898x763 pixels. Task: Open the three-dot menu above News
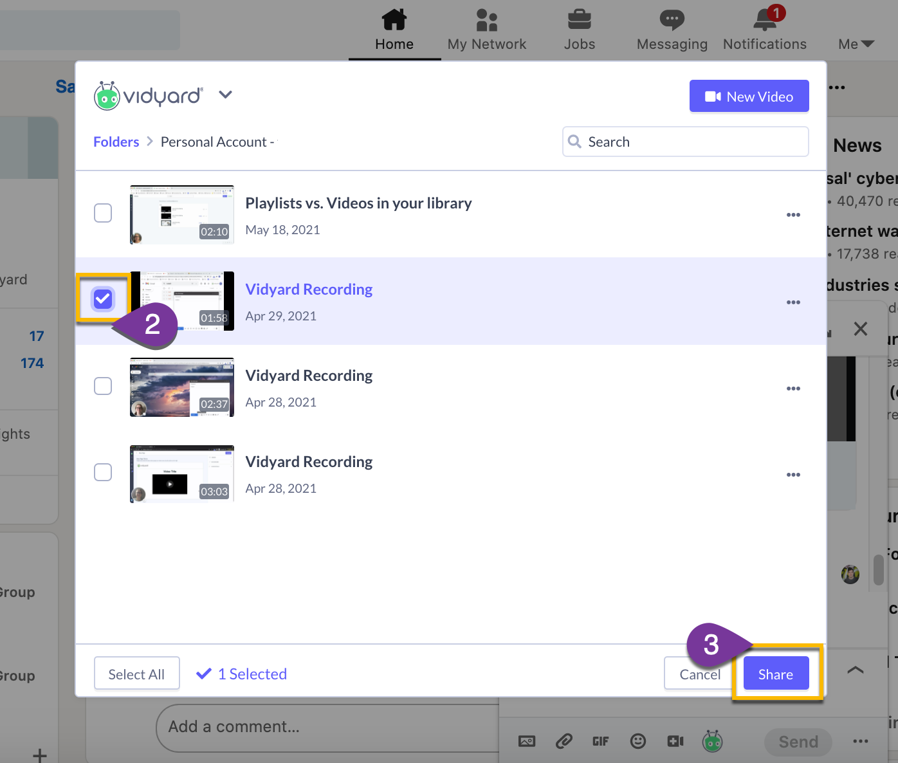pos(837,87)
